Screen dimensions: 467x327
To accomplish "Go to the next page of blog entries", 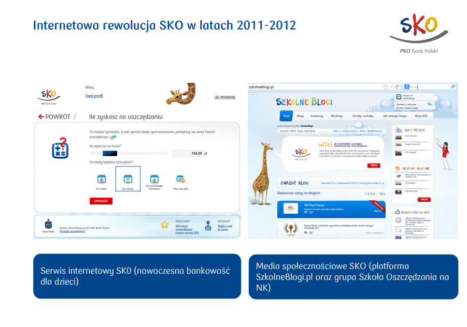I will click(384, 194).
